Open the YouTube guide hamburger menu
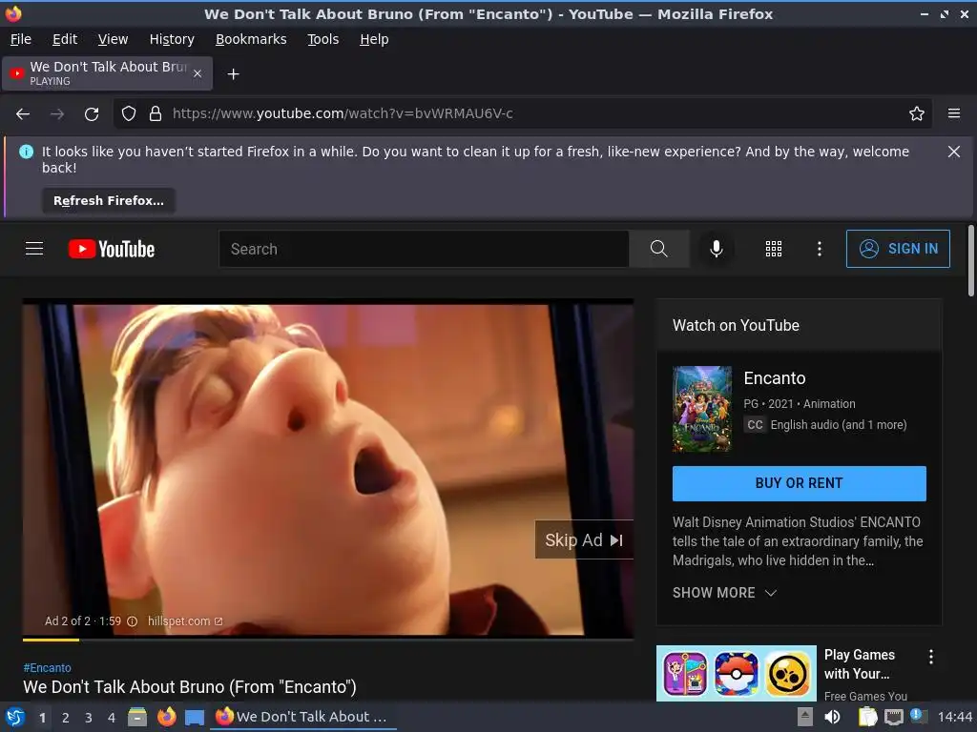Screen dimensions: 977x732 (34, 249)
